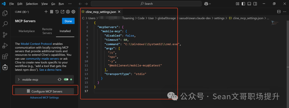Click Configure MCP Servers button

coord(44,91)
